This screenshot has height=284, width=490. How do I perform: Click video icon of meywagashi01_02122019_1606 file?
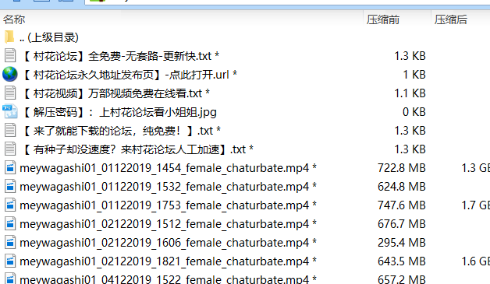pos(10,243)
